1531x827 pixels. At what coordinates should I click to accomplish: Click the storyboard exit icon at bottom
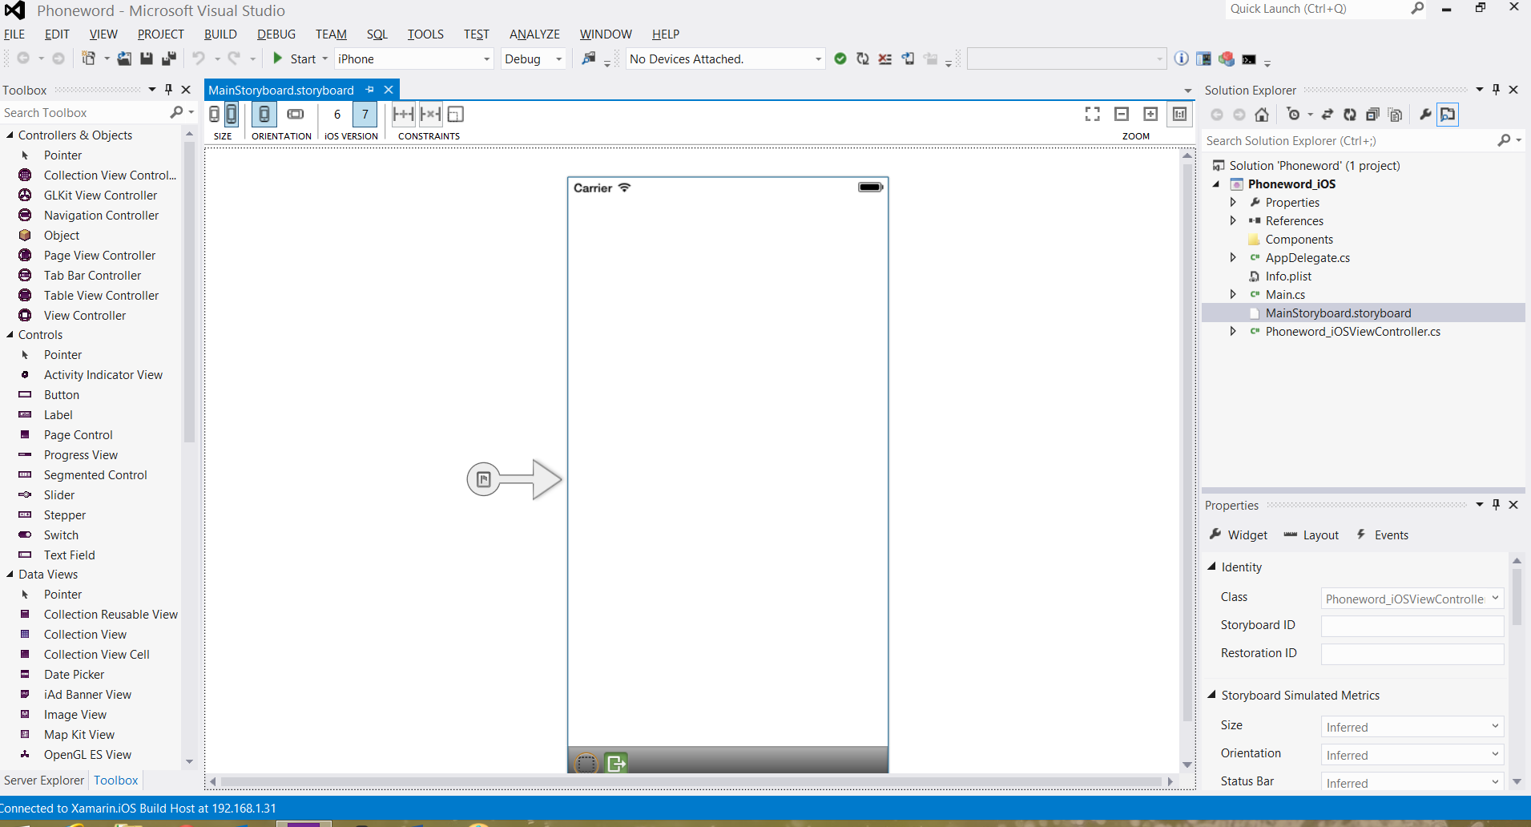pyautogui.click(x=616, y=763)
